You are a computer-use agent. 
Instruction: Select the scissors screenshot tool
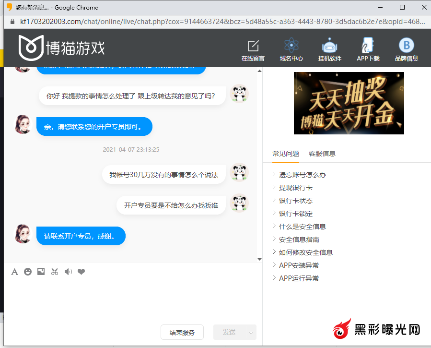(55, 272)
